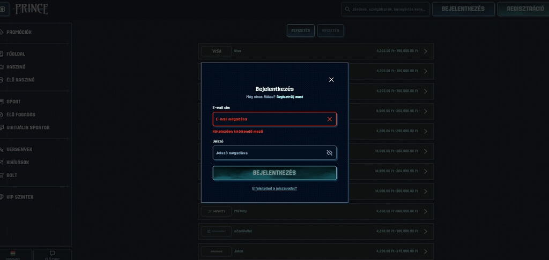Click the Bolt shopping cart icon
This screenshot has height=260, width=549.
click(x=2, y=175)
